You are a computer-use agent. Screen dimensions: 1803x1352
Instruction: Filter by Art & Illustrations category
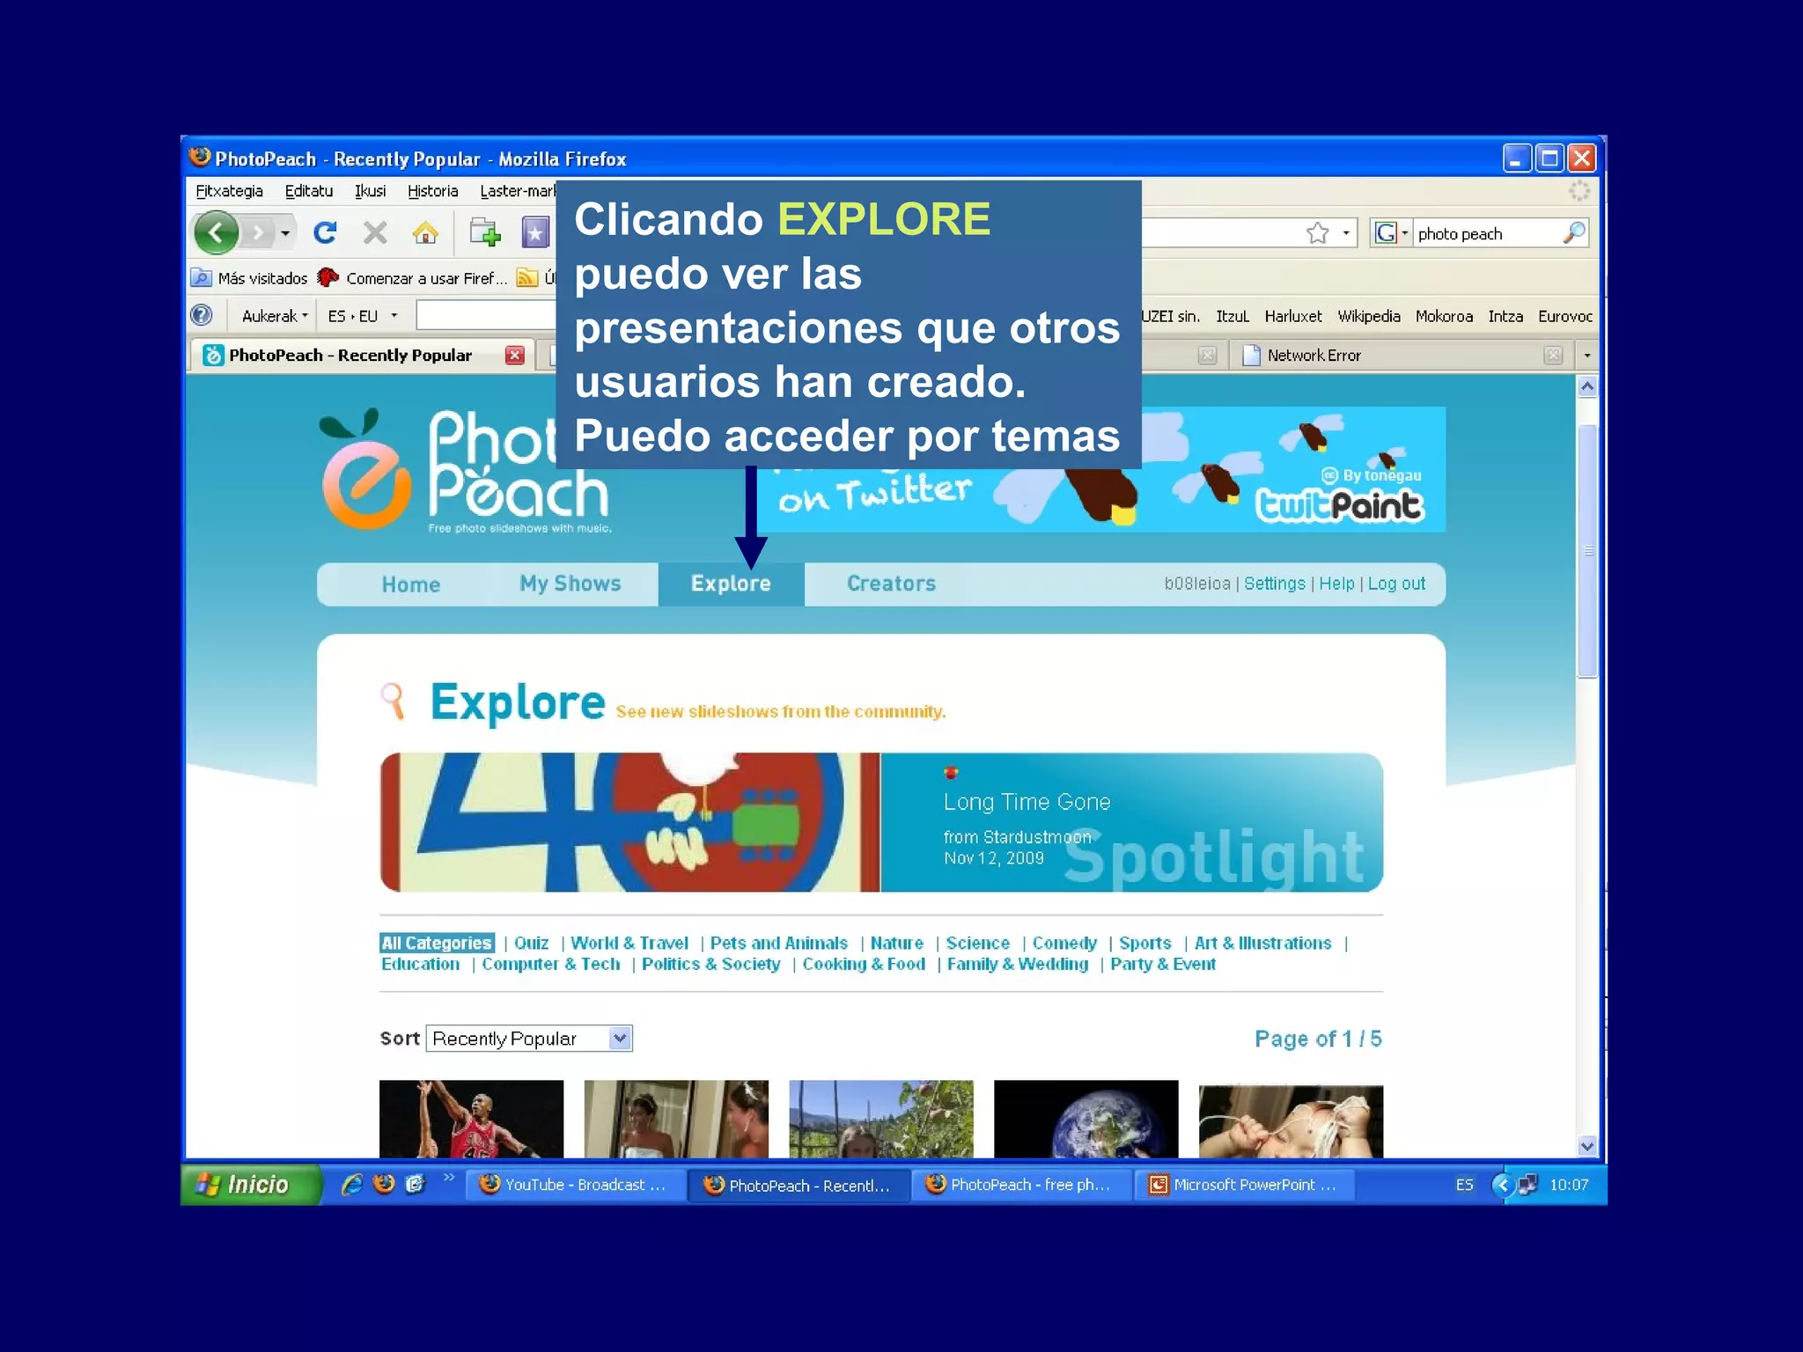tap(1262, 943)
